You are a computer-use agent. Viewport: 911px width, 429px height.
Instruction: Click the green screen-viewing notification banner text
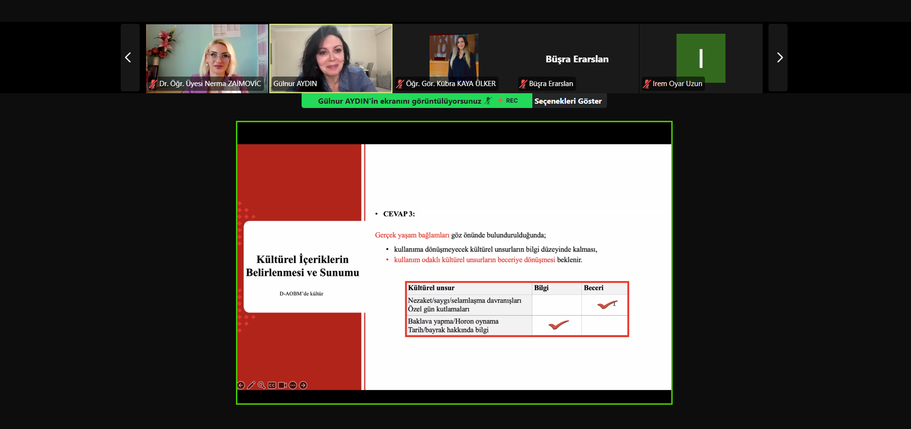click(x=399, y=101)
